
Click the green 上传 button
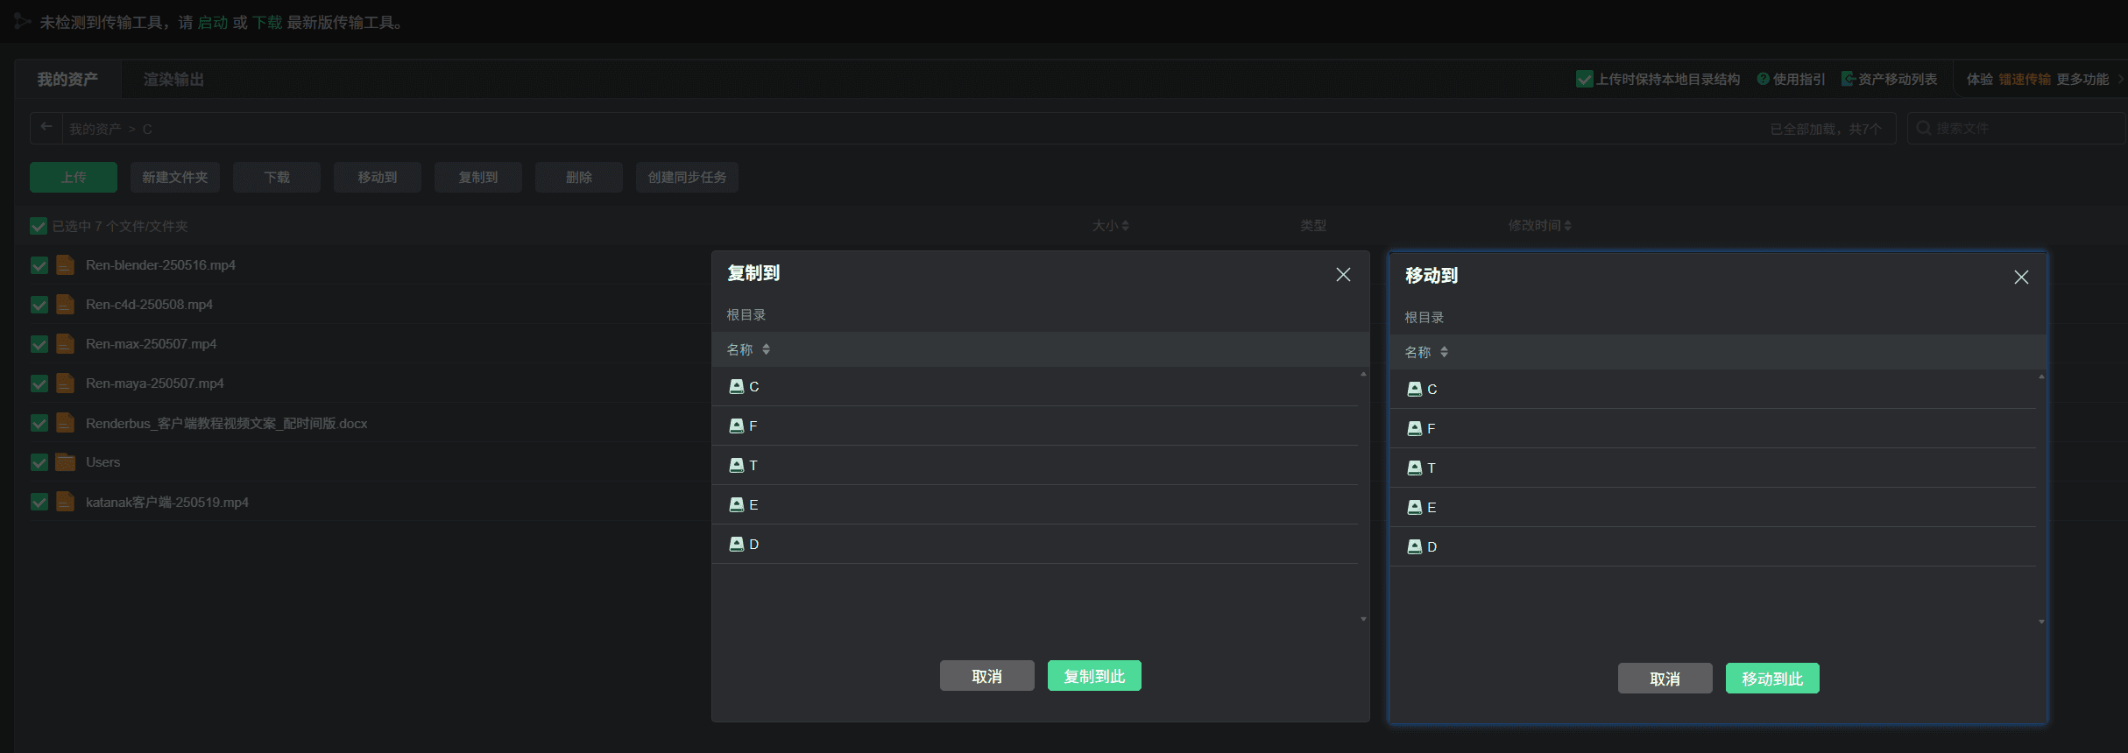[x=74, y=177]
